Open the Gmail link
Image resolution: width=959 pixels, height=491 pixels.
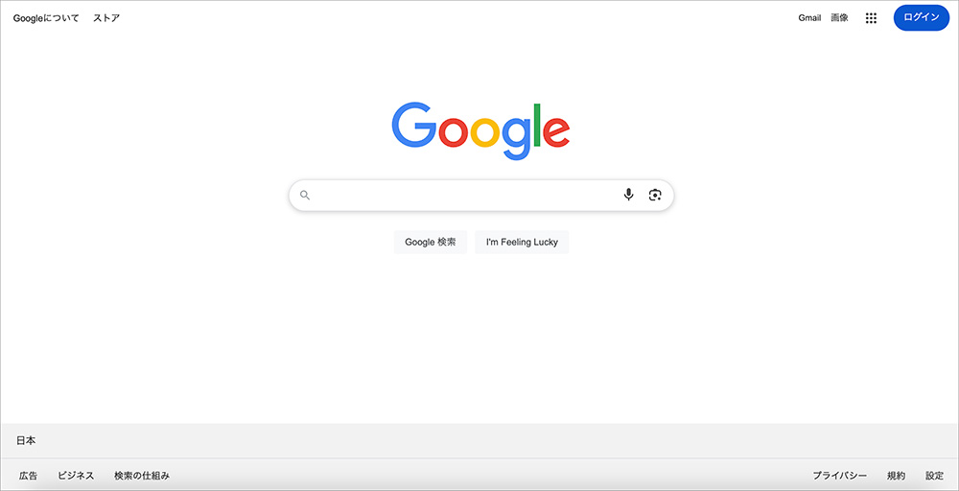coord(809,17)
